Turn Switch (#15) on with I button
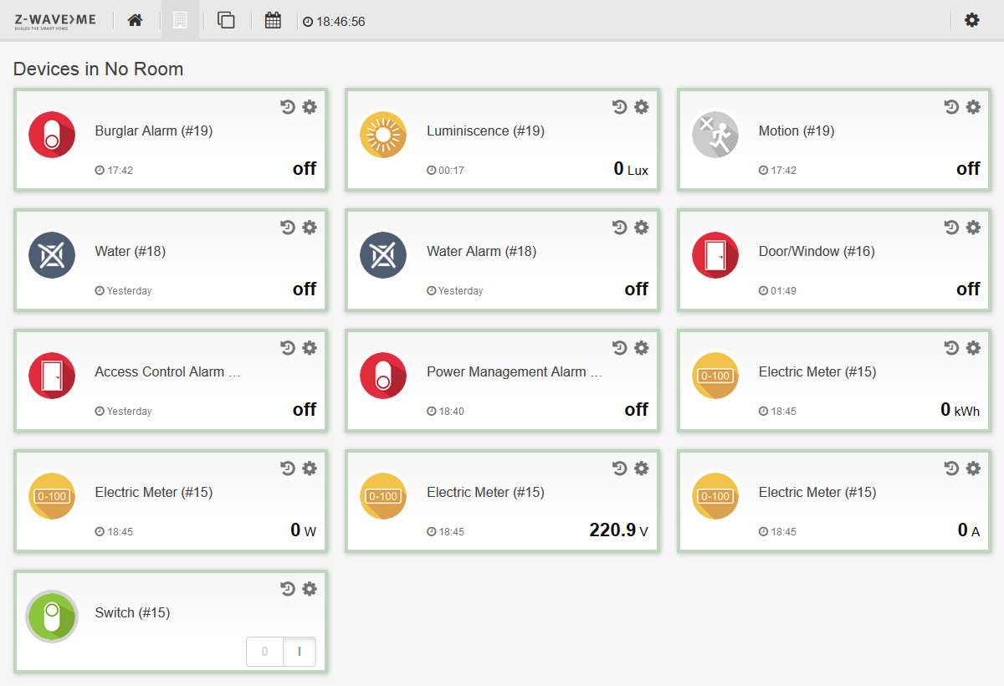 coord(300,652)
